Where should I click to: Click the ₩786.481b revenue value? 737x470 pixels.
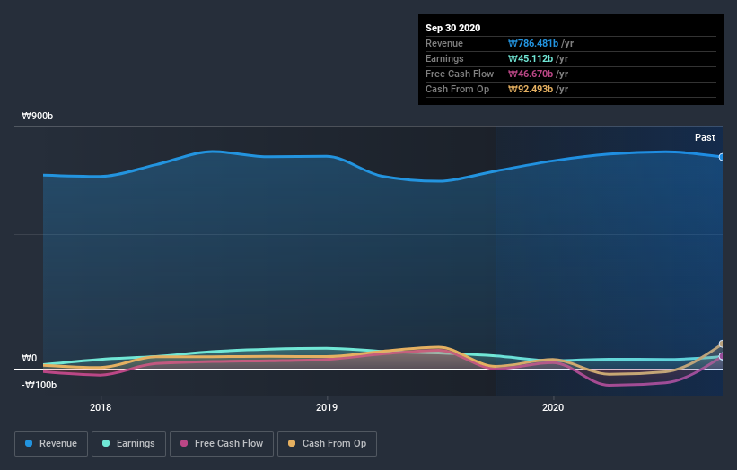(x=533, y=43)
